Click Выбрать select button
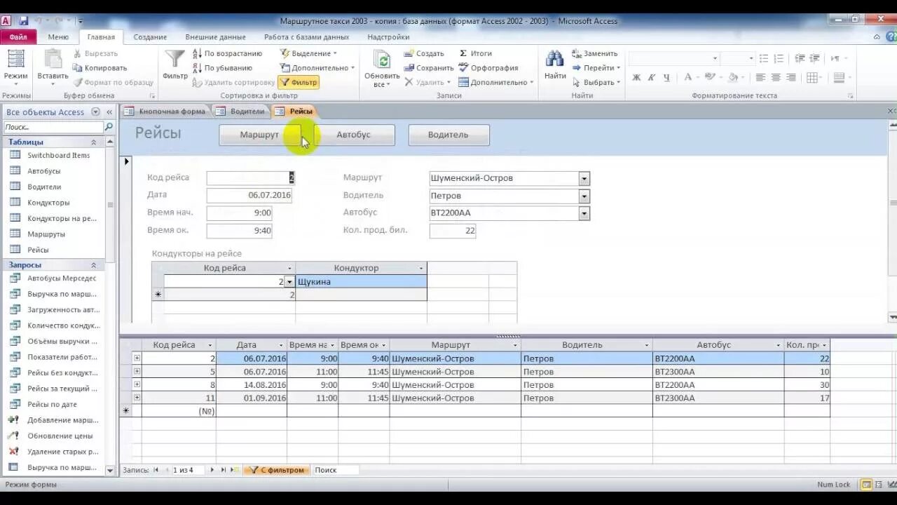 pos(596,82)
